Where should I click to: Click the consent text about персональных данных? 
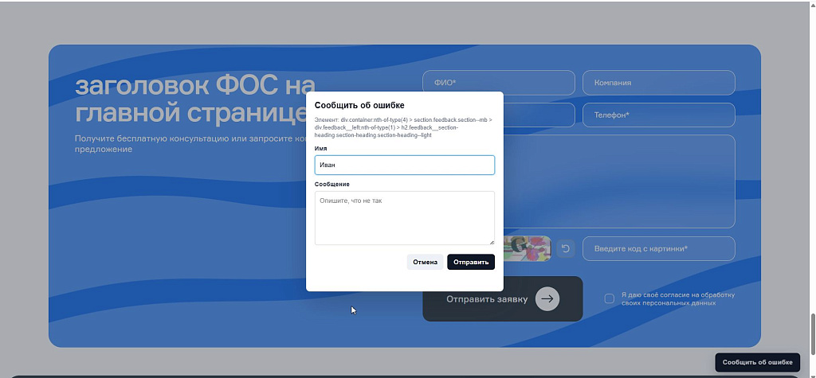[677, 298]
